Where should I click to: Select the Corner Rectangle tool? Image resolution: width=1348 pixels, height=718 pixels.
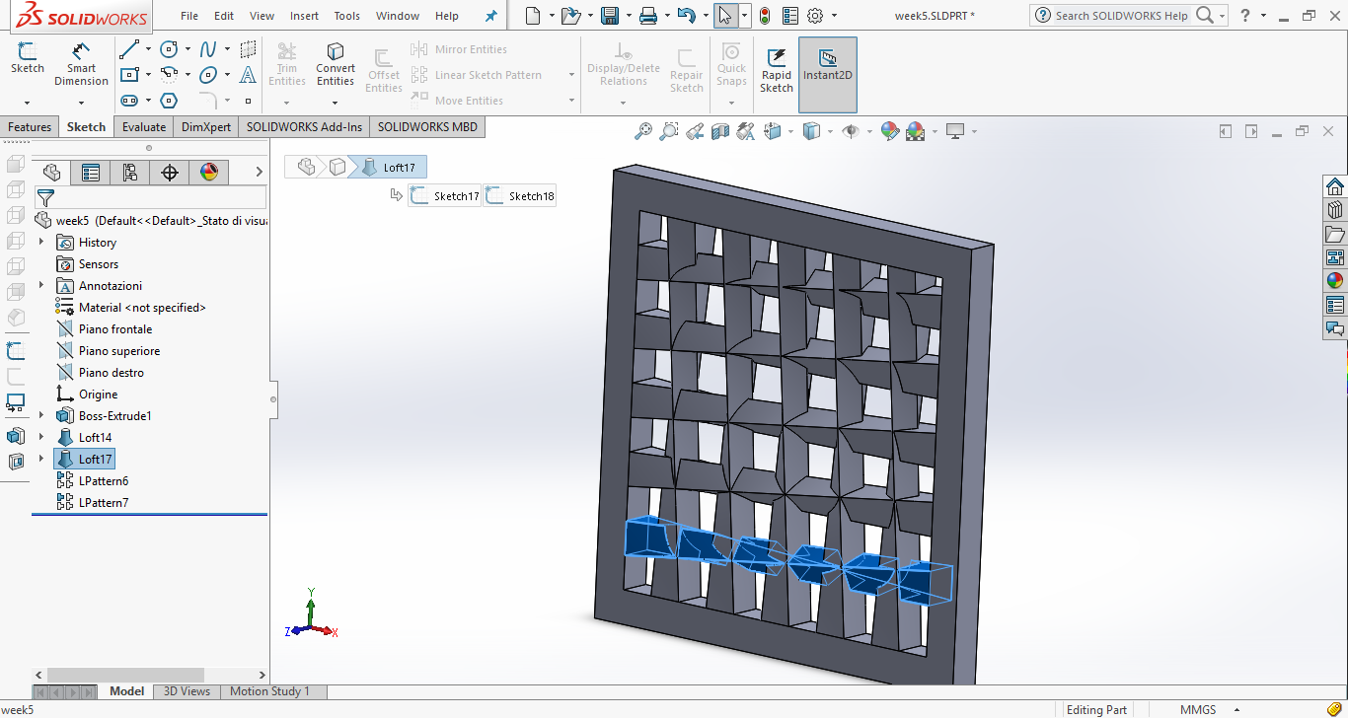pos(128,74)
